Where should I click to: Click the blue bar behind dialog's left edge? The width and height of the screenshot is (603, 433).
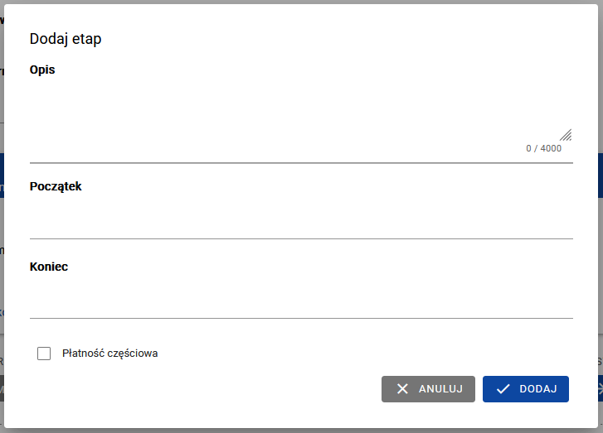(x=2, y=176)
